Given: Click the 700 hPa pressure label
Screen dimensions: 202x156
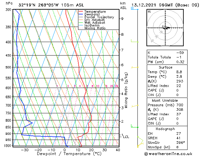Looking at the screenshot, I should [9, 105].
